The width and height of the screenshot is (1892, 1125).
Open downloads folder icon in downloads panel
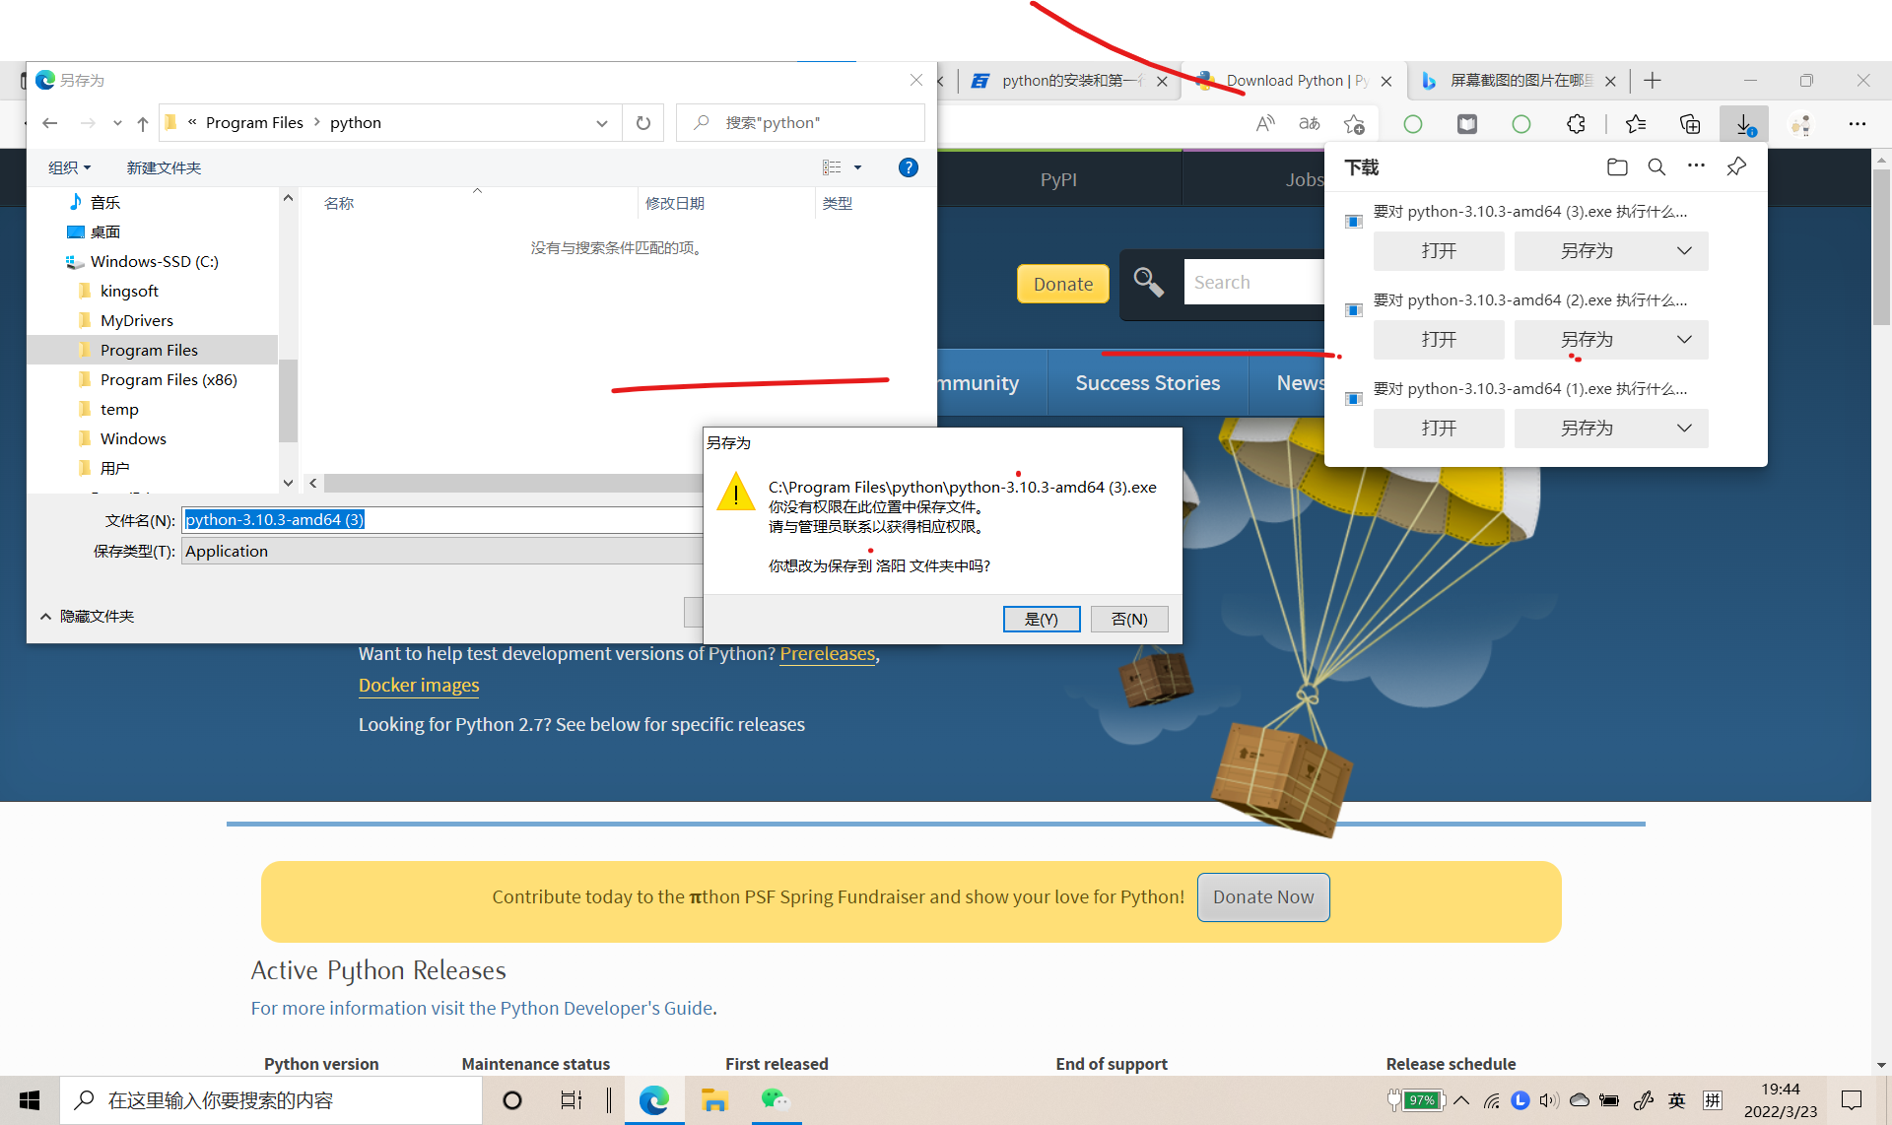(x=1617, y=167)
